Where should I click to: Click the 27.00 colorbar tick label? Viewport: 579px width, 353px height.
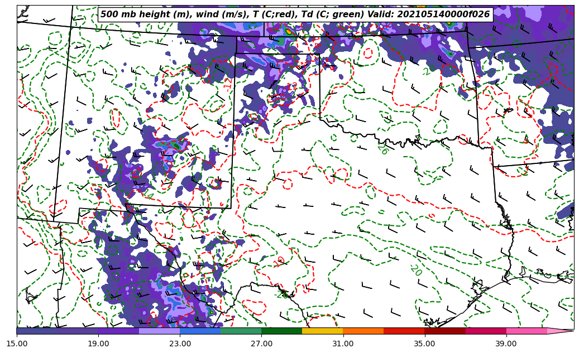coord(261,344)
